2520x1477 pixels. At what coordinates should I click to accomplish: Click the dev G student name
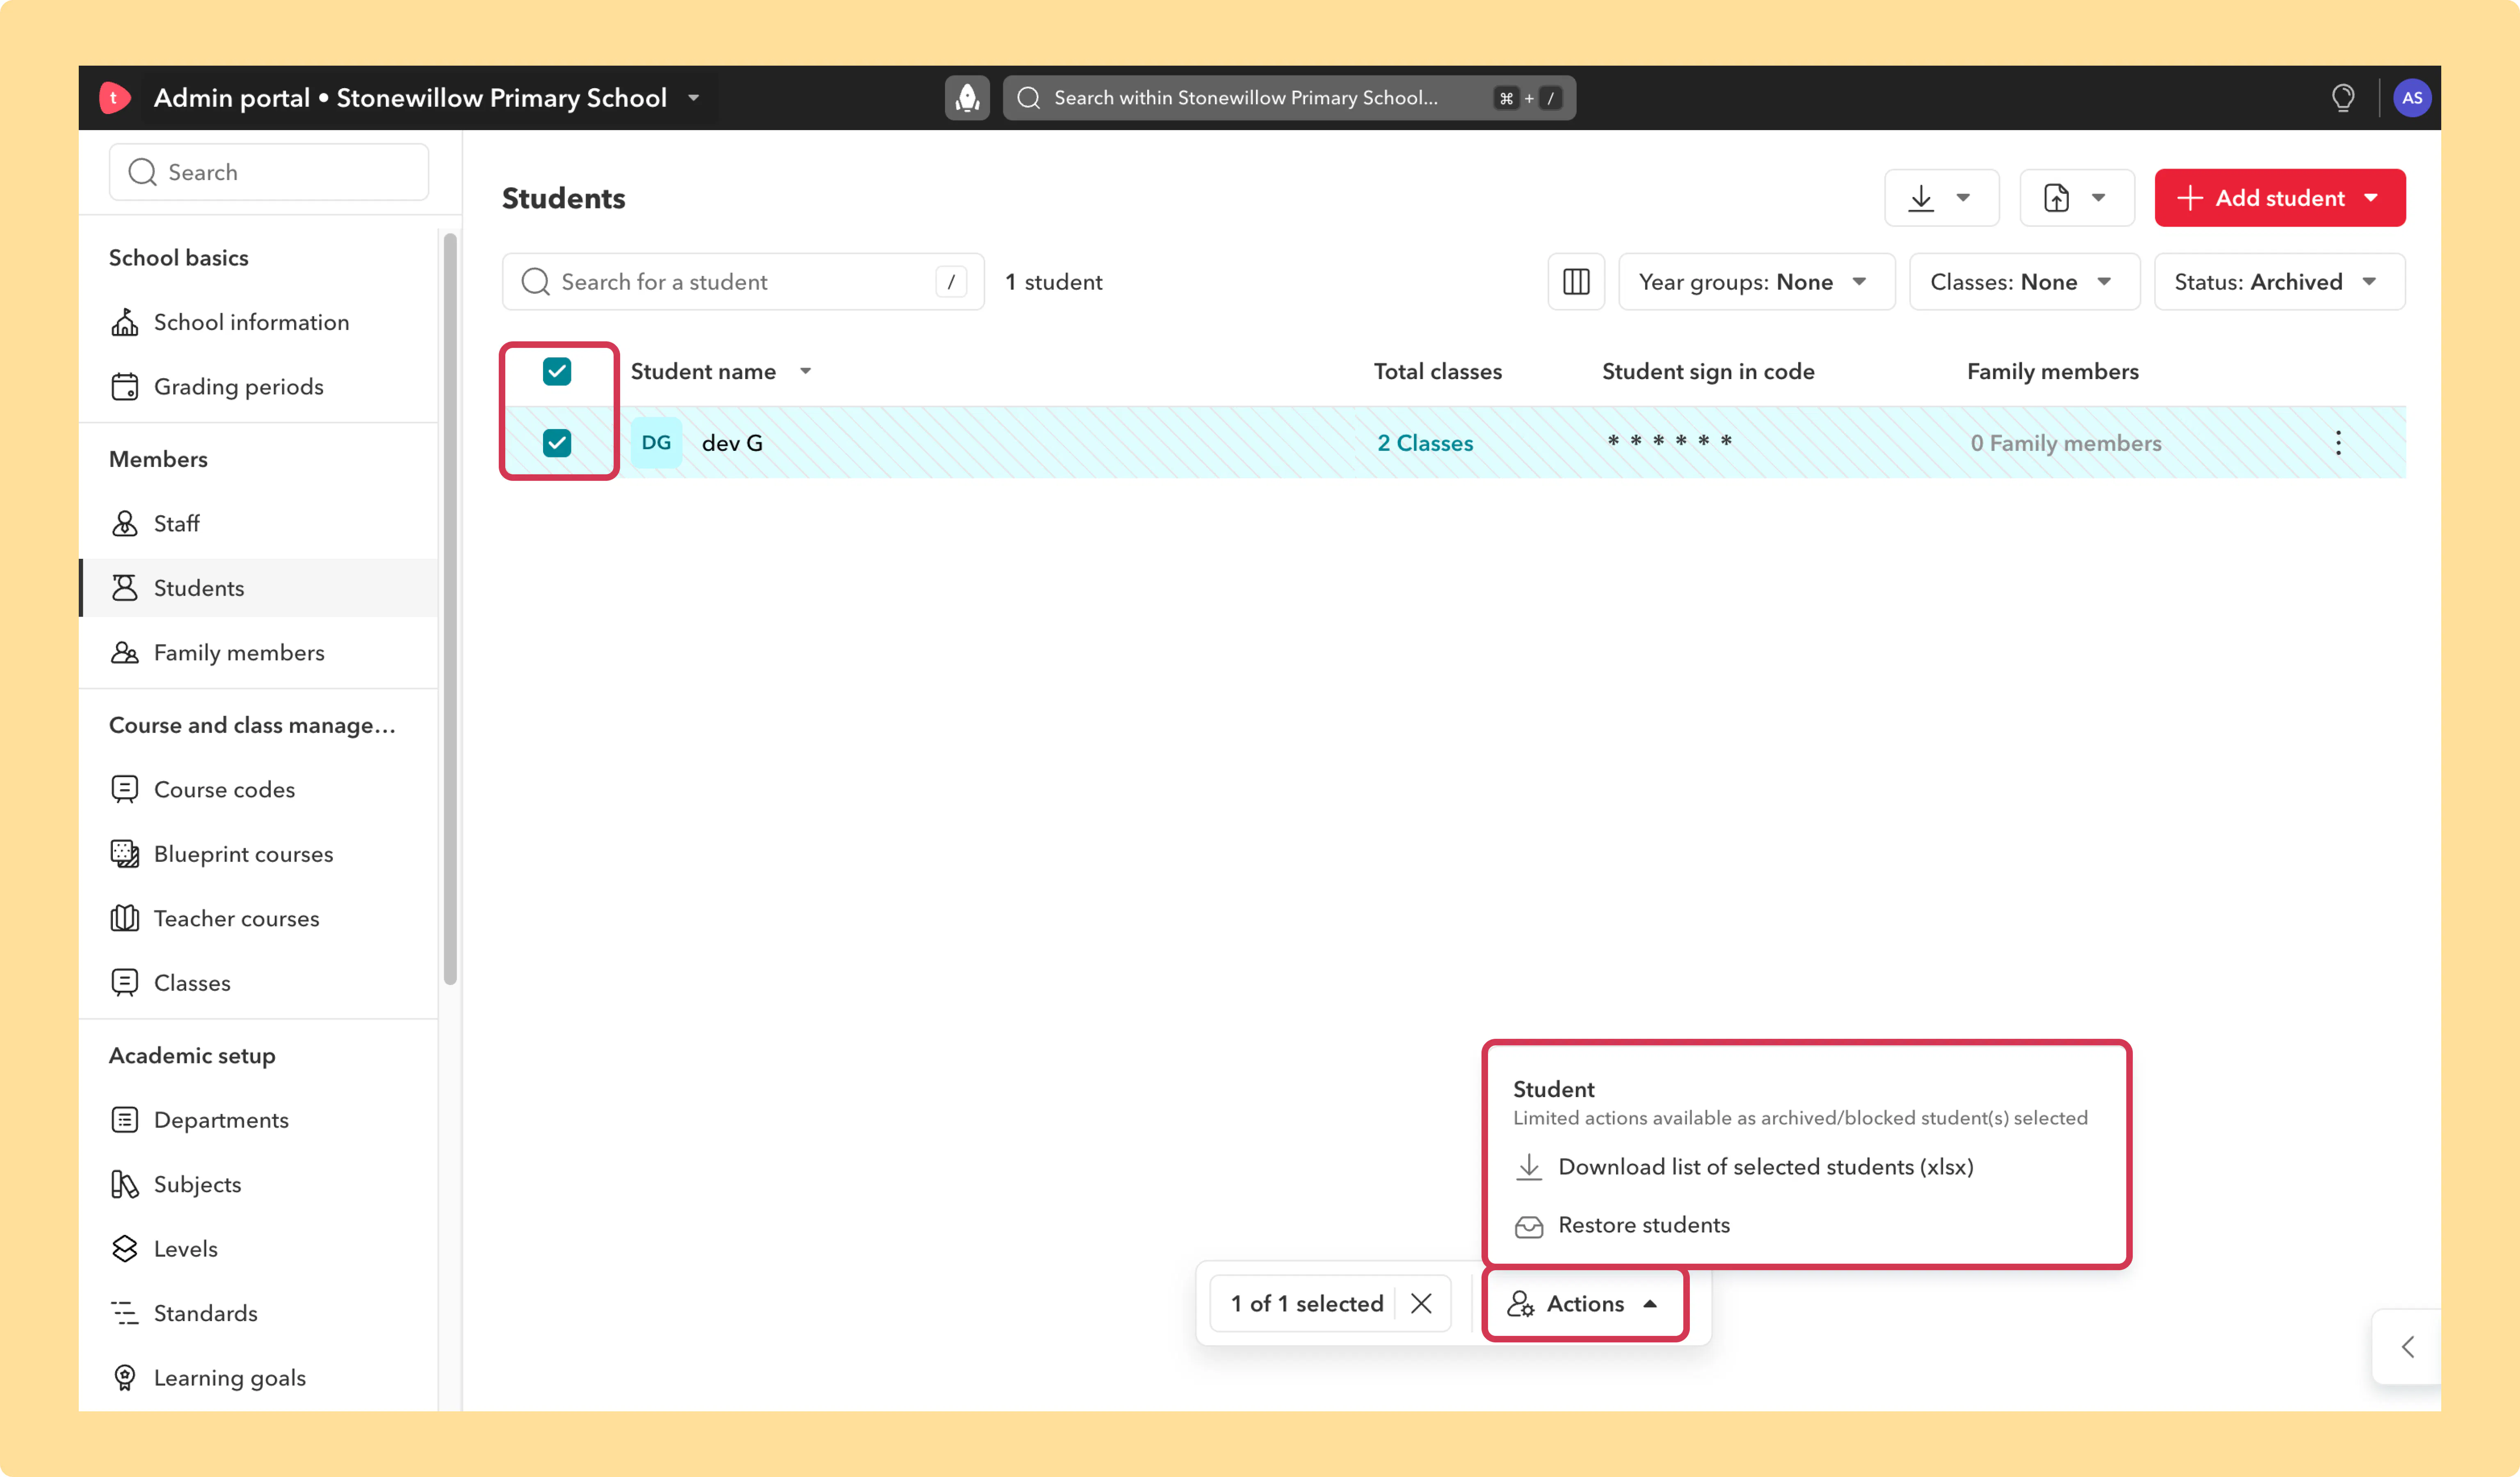click(x=732, y=443)
